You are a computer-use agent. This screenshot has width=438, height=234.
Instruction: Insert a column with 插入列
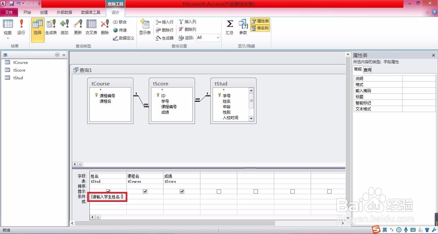(x=187, y=22)
